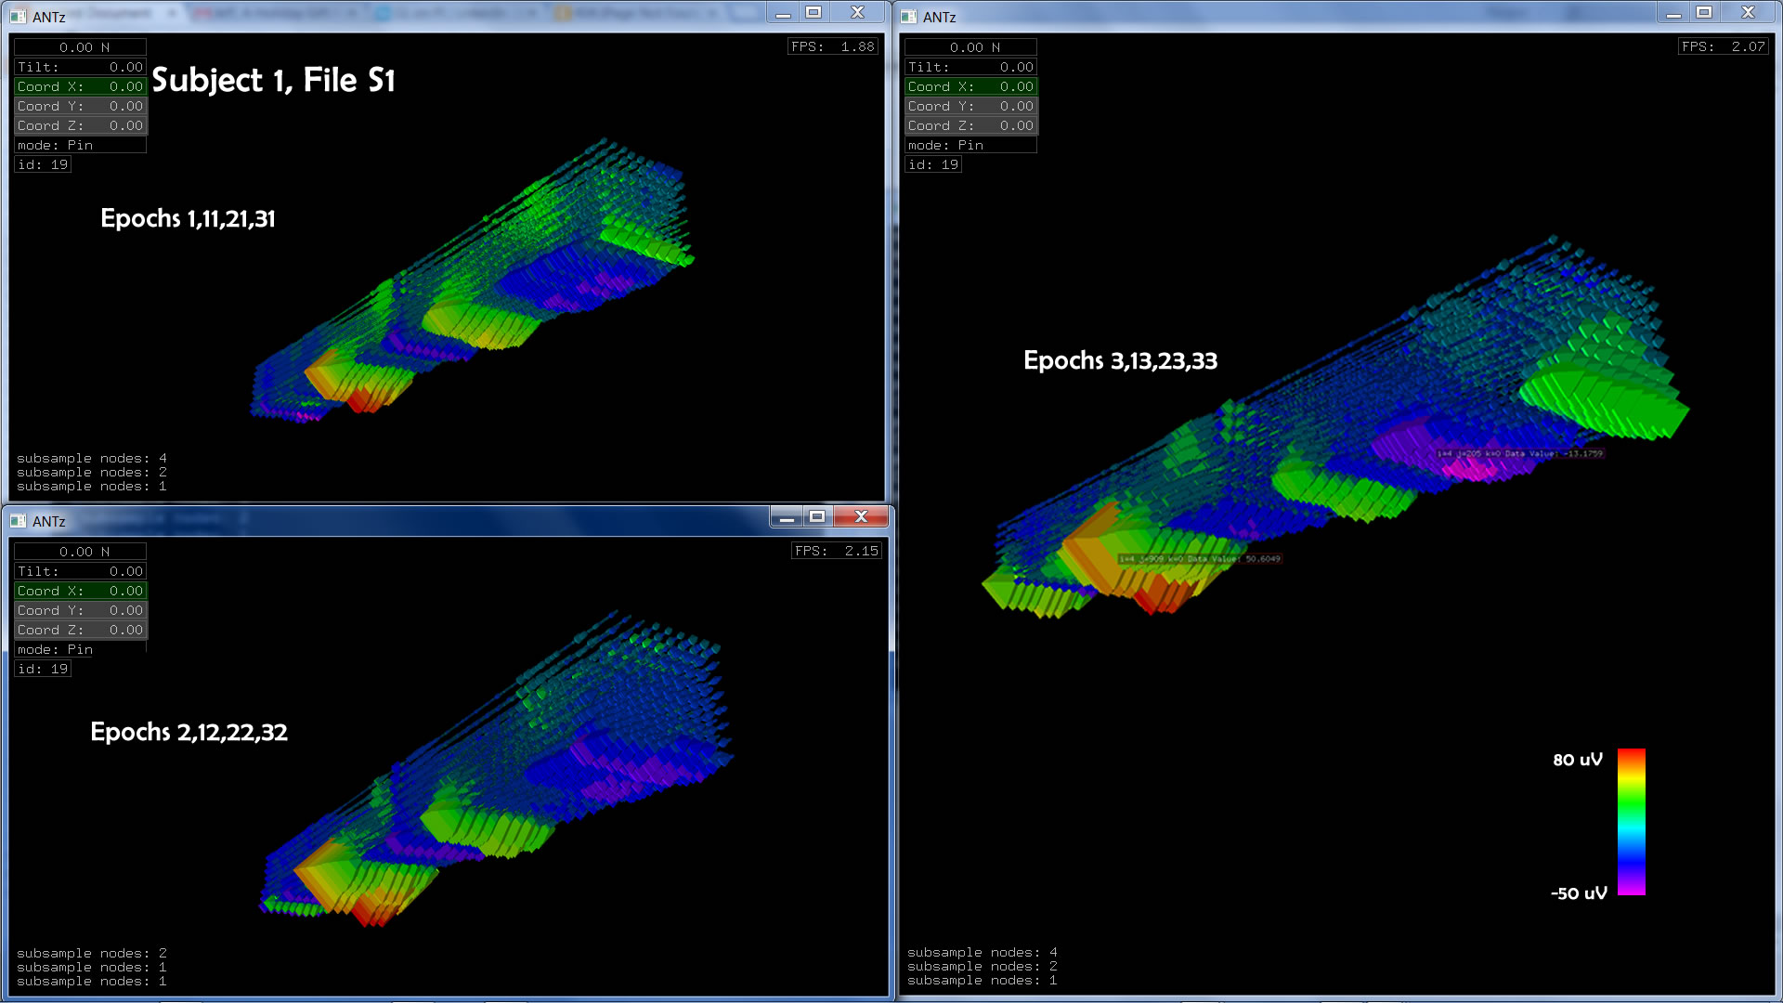Close the right ANTz window

(1748, 13)
